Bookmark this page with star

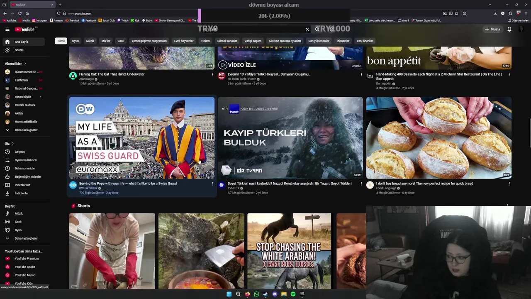pyautogui.click(x=456, y=13)
